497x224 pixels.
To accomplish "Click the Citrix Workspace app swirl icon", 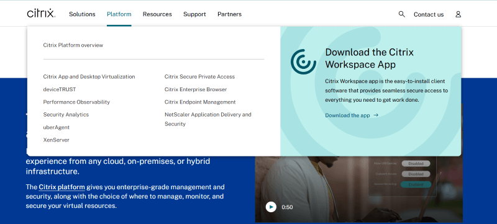I will 303,61.
